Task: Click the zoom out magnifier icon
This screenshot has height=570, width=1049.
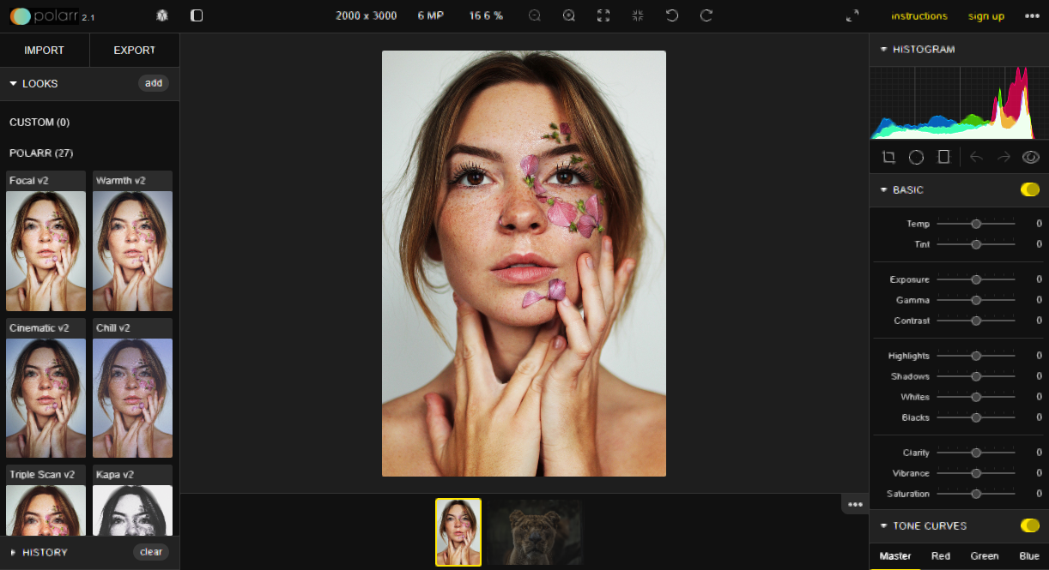Action: click(535, 15)
